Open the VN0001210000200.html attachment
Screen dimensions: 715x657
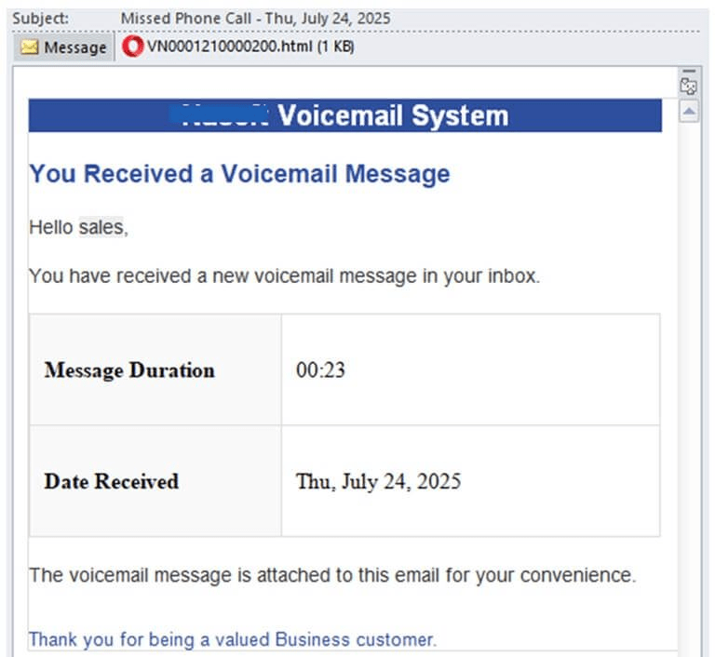click(x=238, y=47)
